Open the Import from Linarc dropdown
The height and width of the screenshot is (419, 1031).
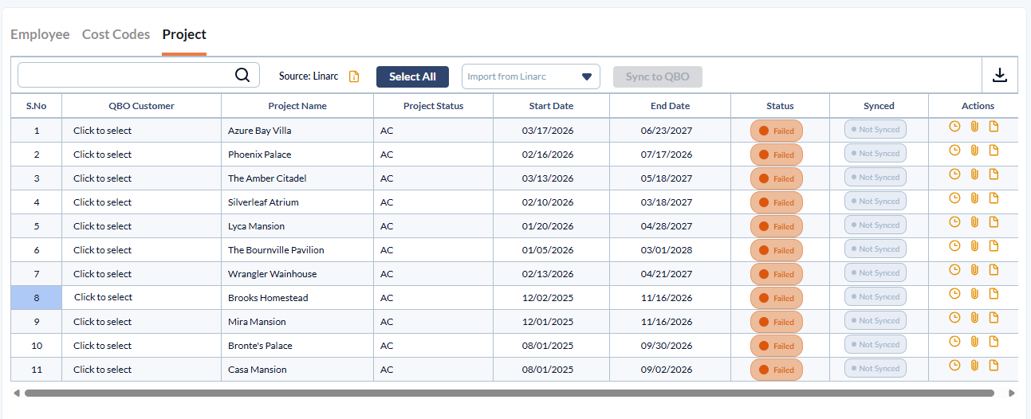click(531, 76)
